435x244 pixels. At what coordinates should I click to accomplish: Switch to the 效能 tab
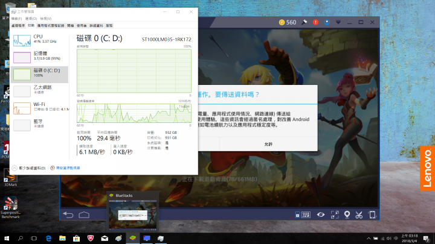(x=31, y=25)
